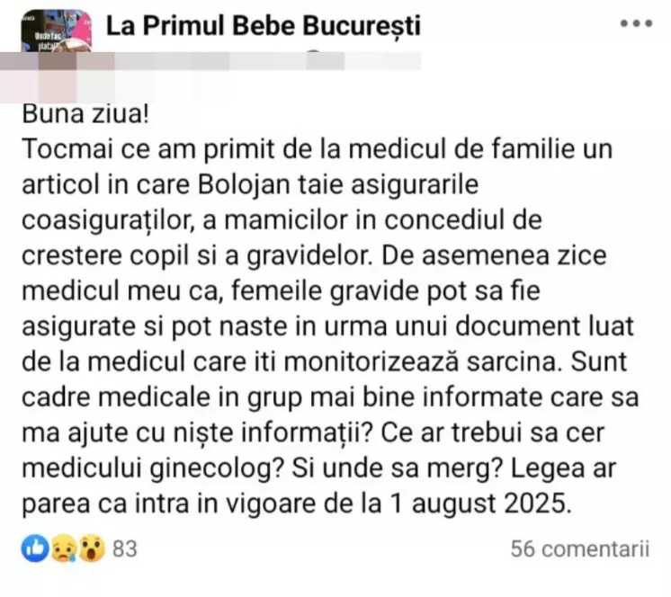Click the sad face reaction icon
The image size is (671, 597).
click(62, 548)
